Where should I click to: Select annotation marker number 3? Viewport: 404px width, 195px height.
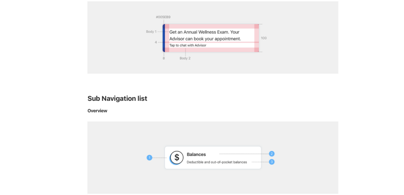click(271, 162)
